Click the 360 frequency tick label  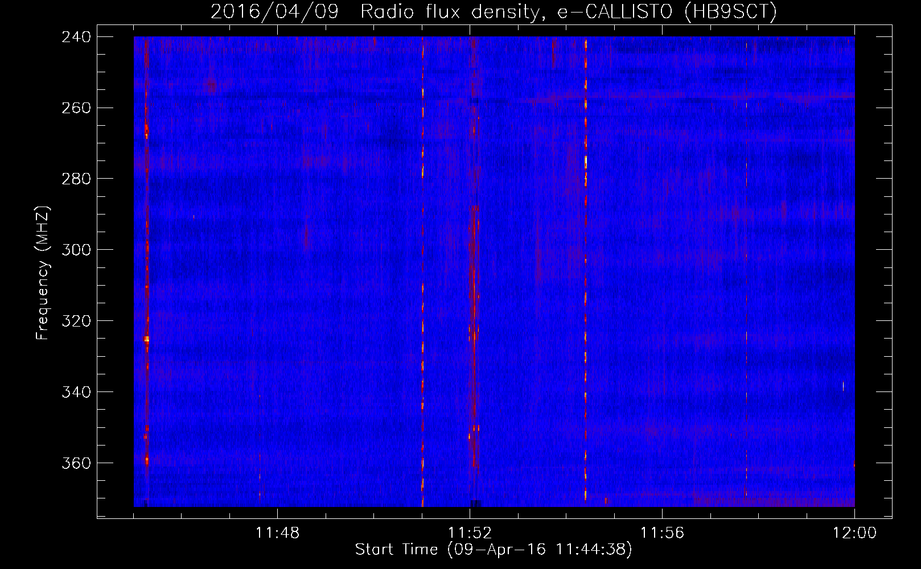point(76,464)
